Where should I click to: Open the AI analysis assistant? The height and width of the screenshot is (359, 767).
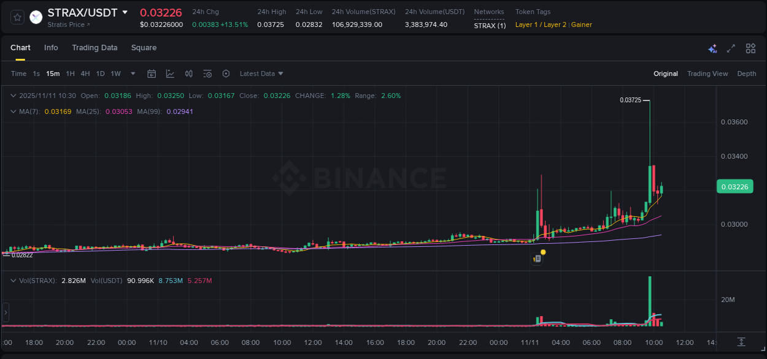[713, 48]
